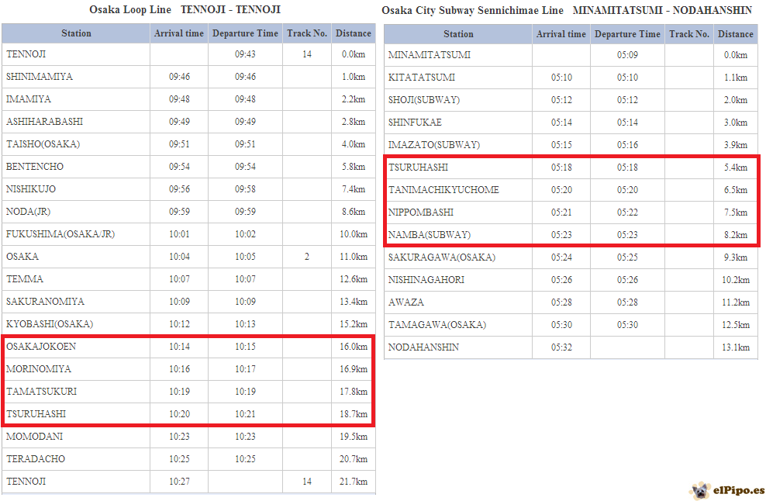
Task: Click the MORINOMIYA station name
Action: pyautogui.click(x=39, y=369)
